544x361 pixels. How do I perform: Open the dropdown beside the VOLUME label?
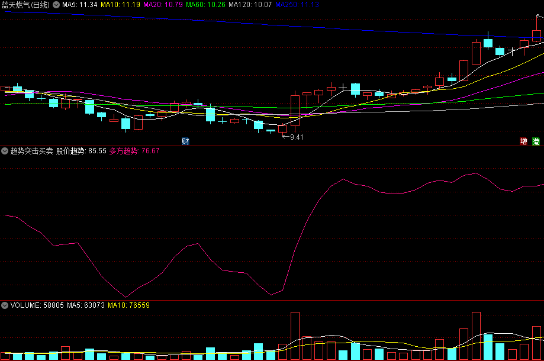point(5,305)
